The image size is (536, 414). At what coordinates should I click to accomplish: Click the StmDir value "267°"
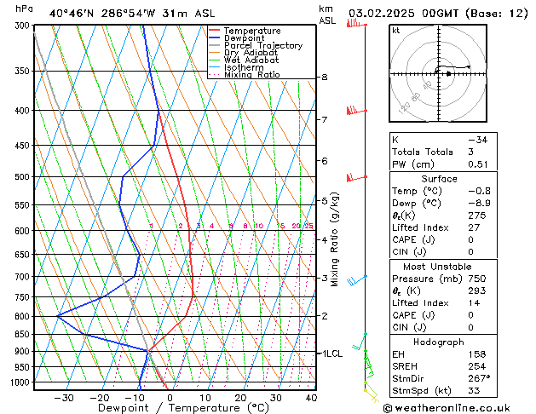479,378
